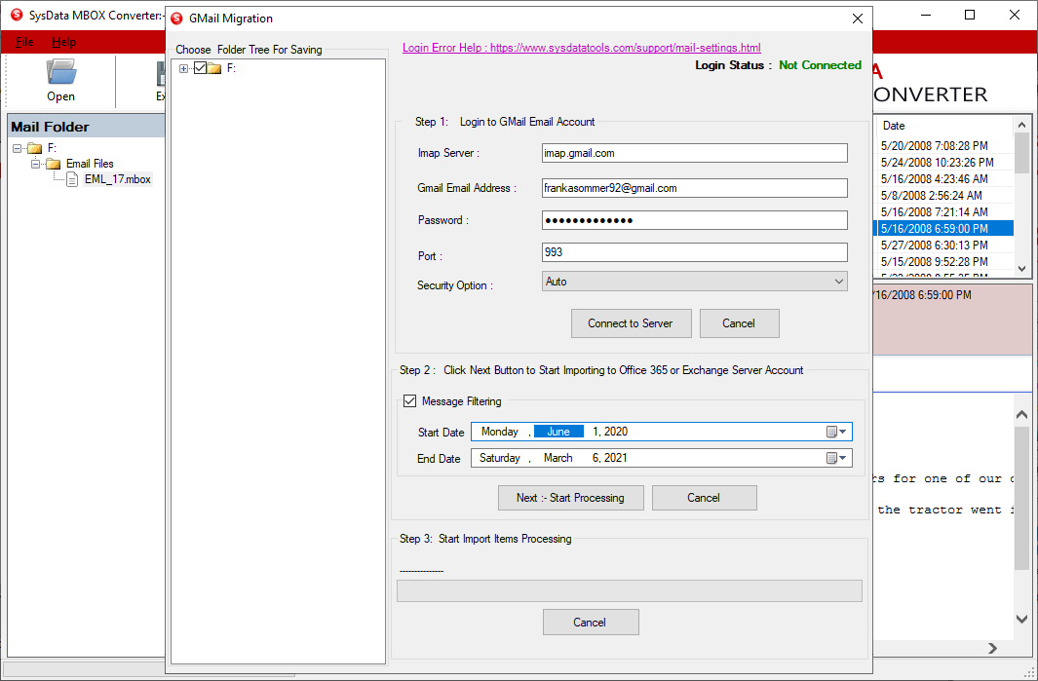Select the month June in Start Date
Viewport: 1038px width, 681px height.
(x=558, y=432)
